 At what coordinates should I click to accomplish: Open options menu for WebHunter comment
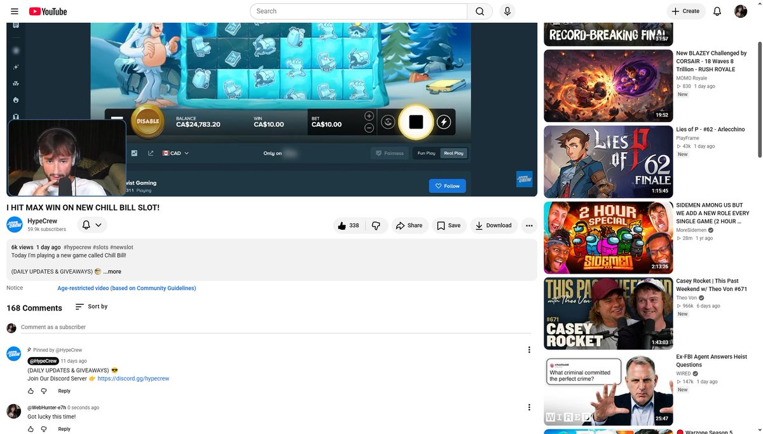529,407
